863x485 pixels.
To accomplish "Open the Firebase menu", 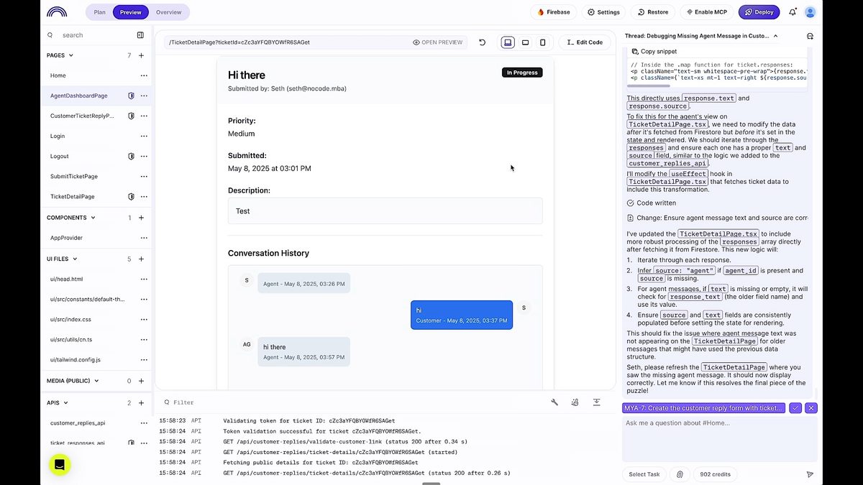I will tap(554, 12).
